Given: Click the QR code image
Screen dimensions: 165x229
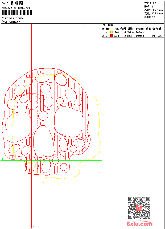Looking at the screenshot, I should tap(139, 208).
